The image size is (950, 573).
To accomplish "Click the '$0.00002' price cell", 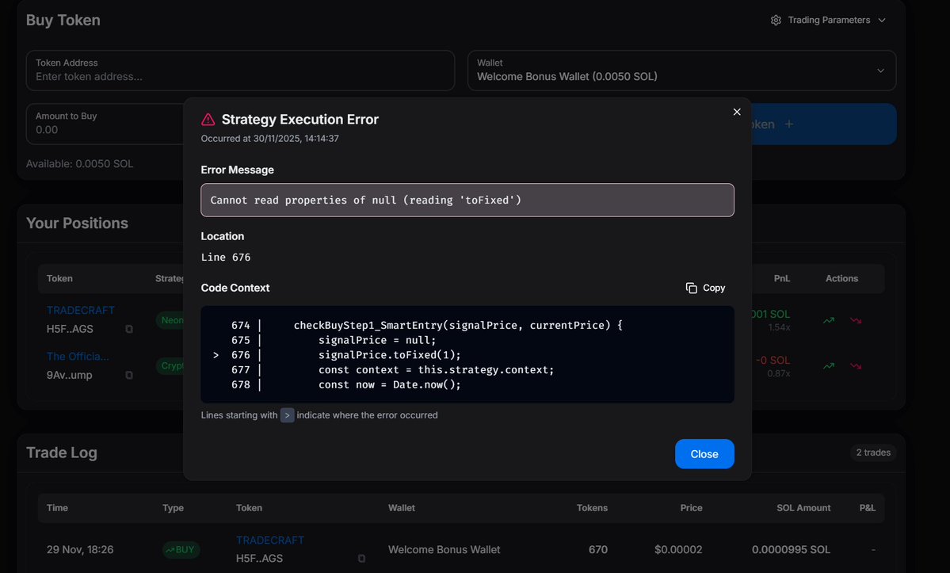I will 678,549.
